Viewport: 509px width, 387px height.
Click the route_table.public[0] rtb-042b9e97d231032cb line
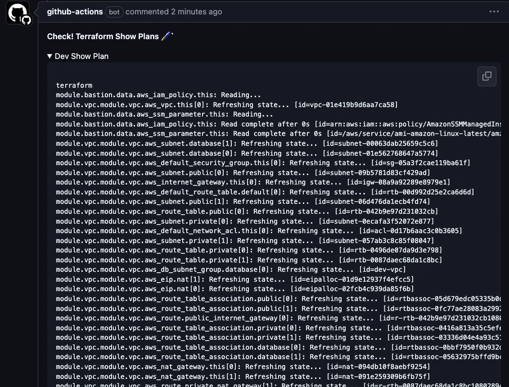pyautogui.click(x=247, y=211)
